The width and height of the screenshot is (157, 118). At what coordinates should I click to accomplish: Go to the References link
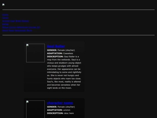(x=22, y=27)
